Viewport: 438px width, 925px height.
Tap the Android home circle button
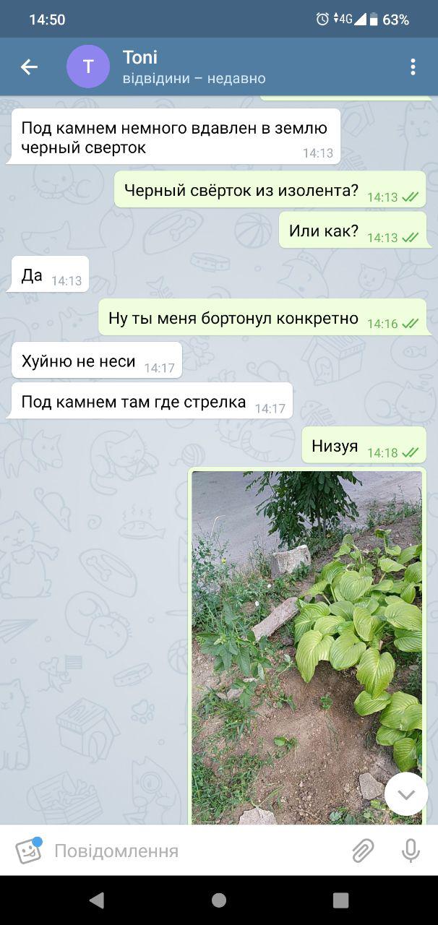(x=219, y=900)
